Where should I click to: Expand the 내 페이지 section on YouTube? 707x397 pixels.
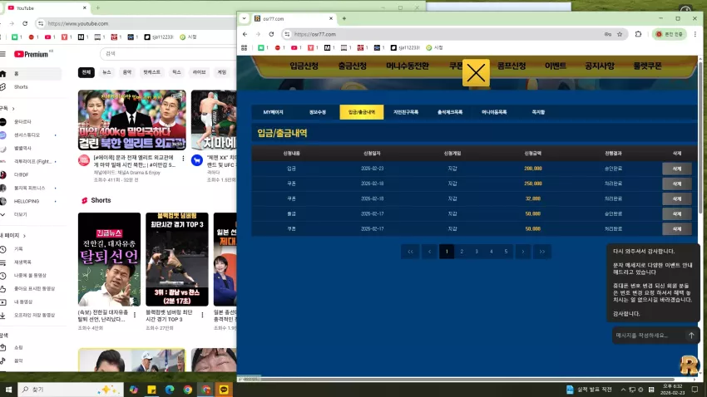[x=13, y=235]
